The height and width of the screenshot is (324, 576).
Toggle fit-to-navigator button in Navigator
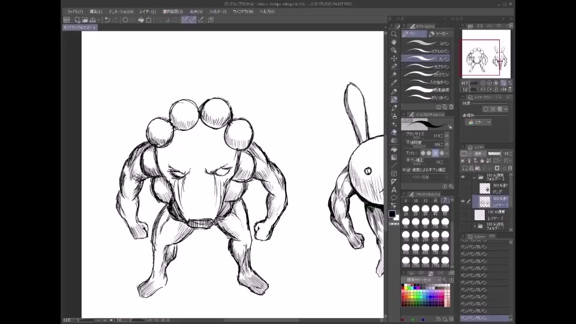click(x=503, y=83)
